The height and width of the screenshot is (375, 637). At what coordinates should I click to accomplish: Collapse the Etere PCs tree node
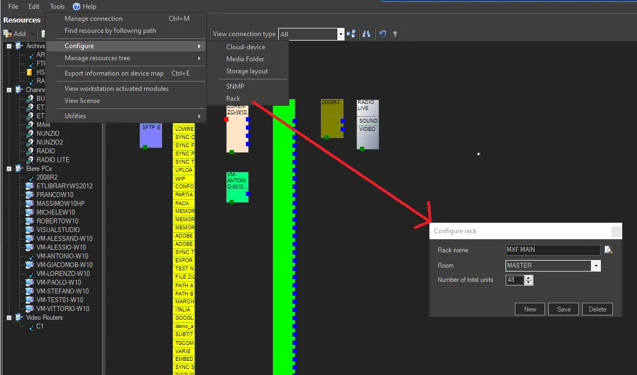[9, 169]
